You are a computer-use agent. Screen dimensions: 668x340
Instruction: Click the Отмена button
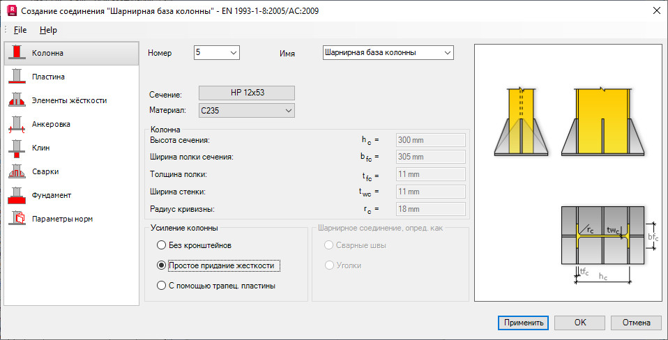tap(637, 323)
